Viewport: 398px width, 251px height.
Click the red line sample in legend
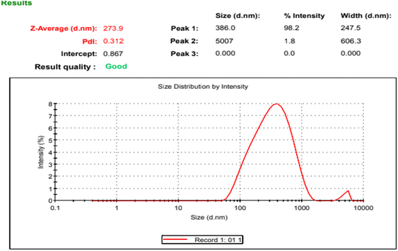175,239
